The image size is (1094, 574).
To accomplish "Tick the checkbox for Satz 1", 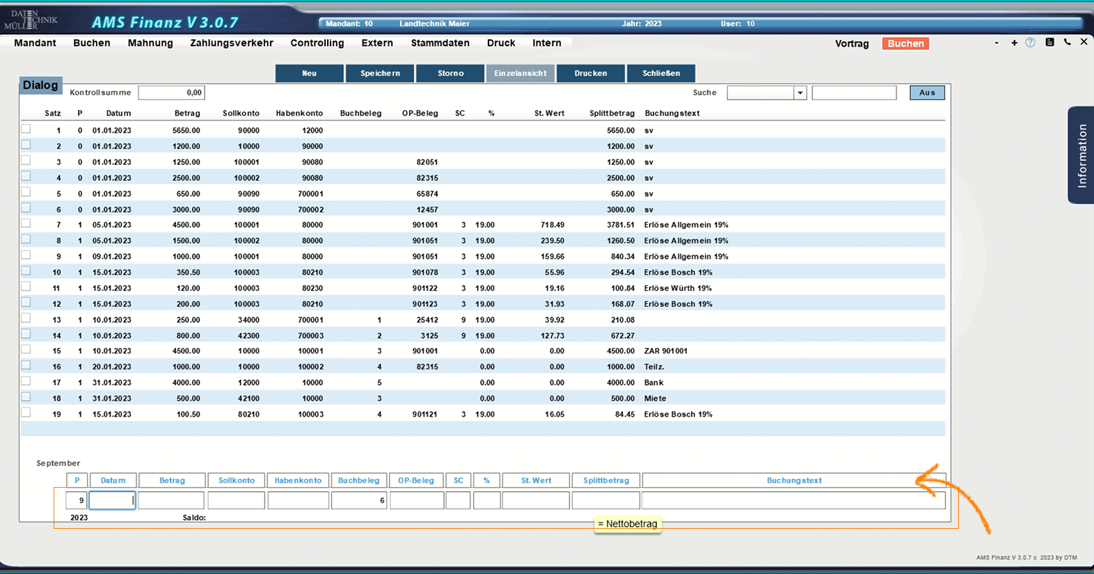I will click(x=26, y=129).
